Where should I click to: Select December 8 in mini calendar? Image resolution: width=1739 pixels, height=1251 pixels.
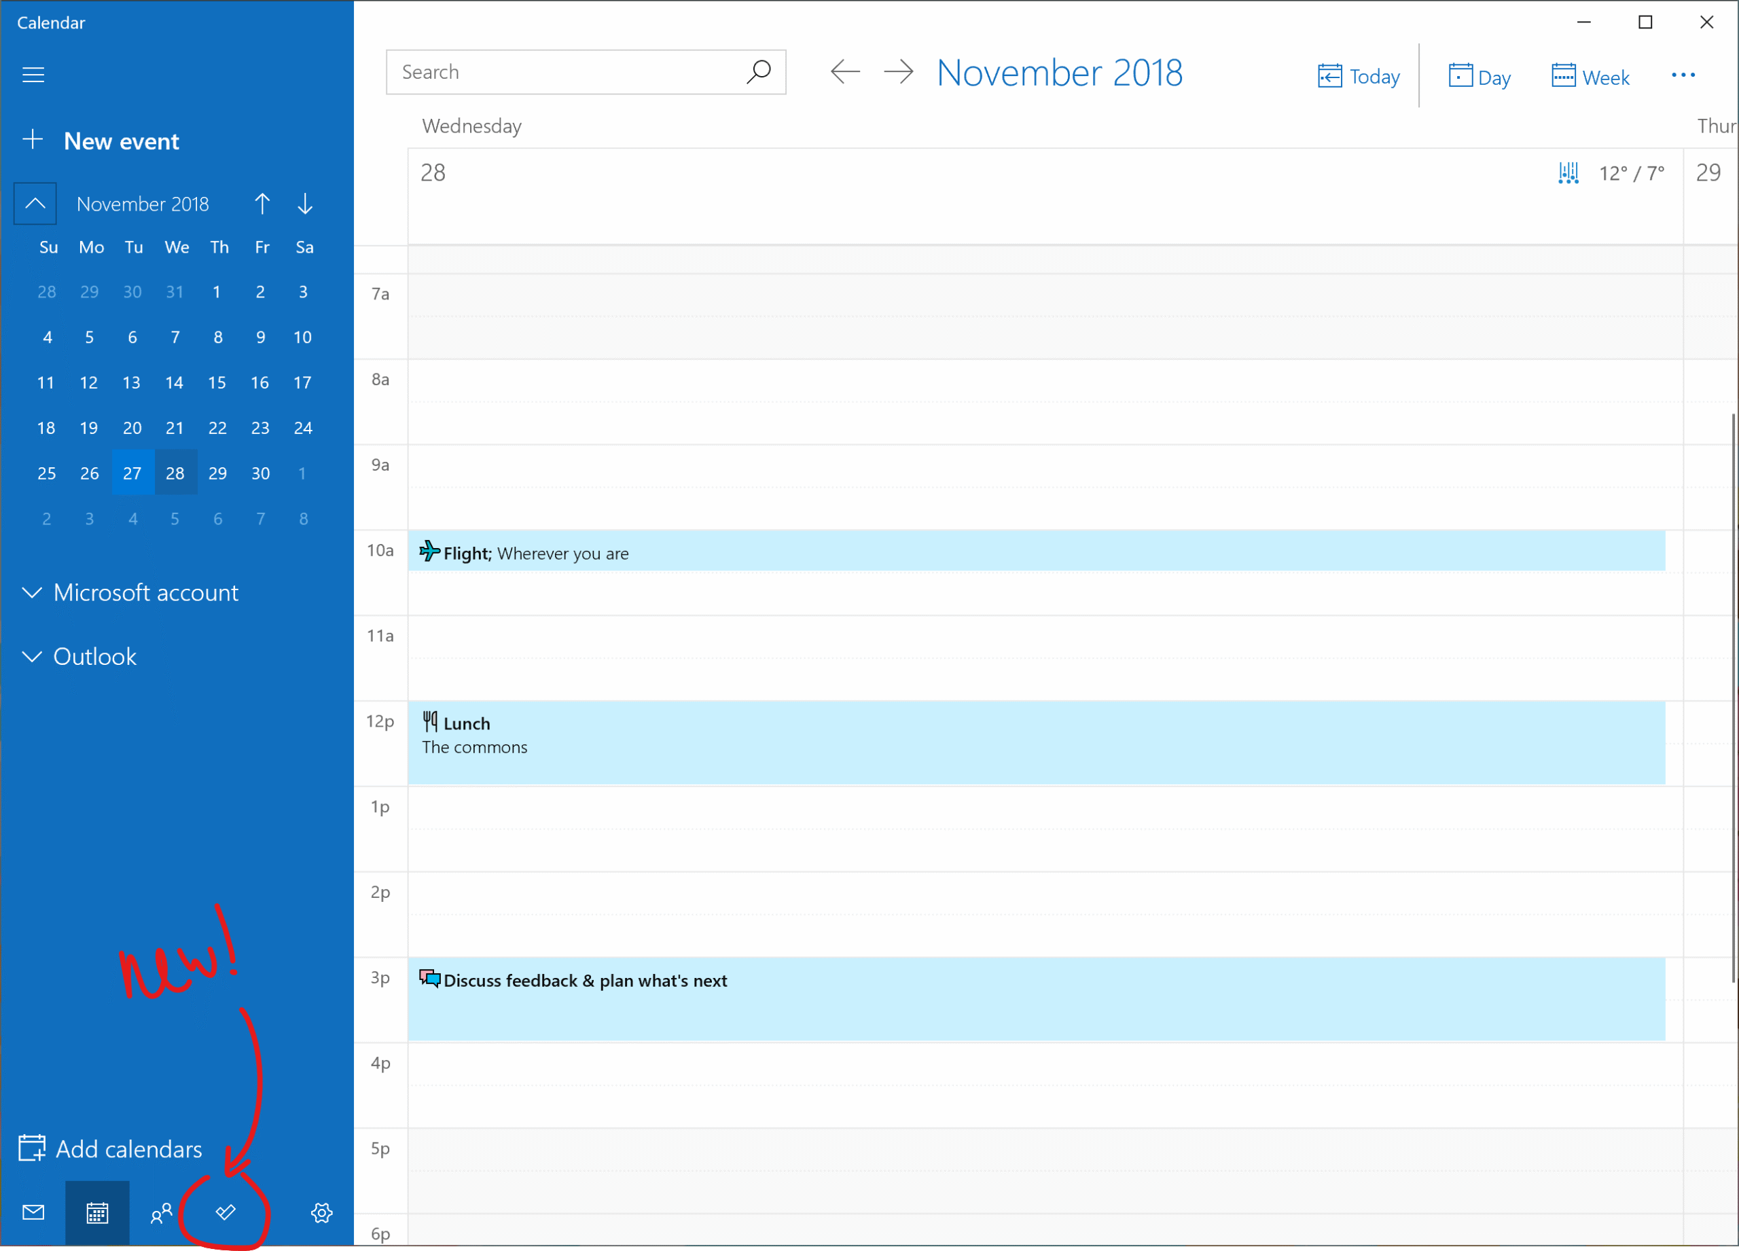[x=304, y=519]
